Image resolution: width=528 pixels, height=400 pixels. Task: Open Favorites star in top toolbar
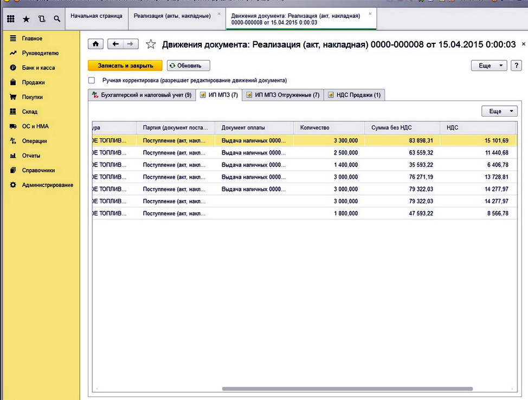point(26,19)
